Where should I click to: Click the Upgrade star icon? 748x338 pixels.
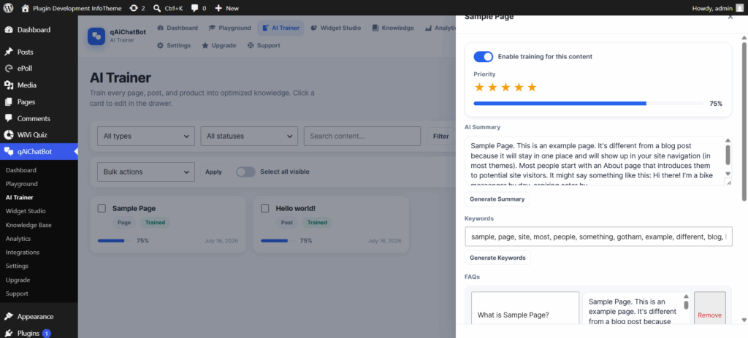[205, 45]
